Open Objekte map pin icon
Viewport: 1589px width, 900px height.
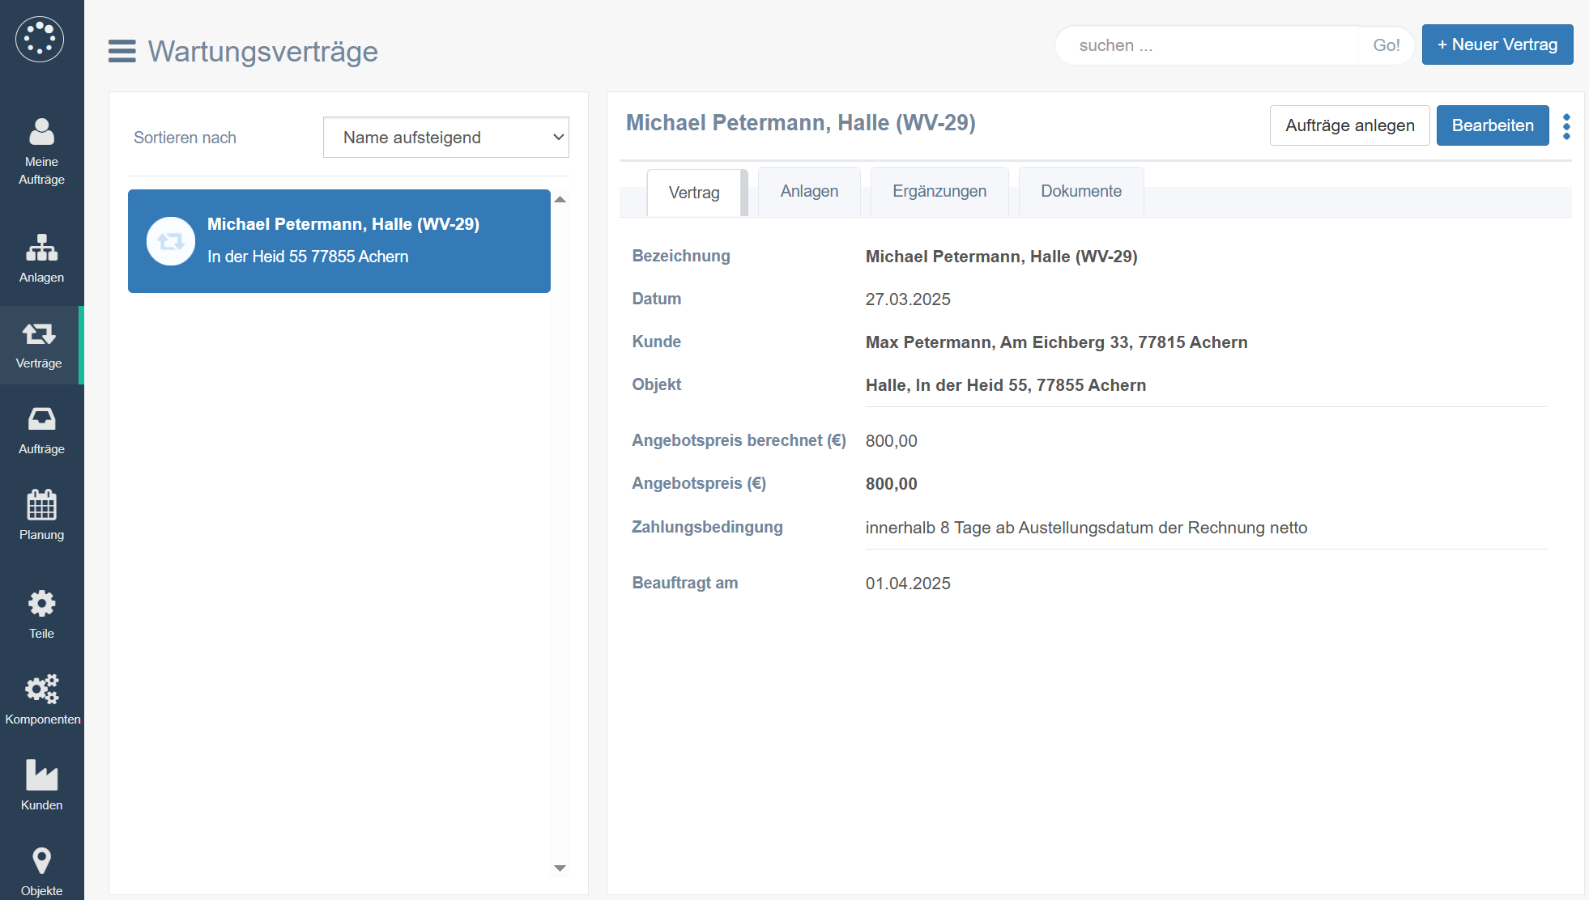[41, 870]
